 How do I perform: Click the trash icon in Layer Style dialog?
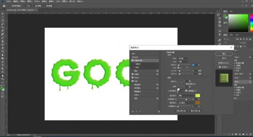pos(159,112)
